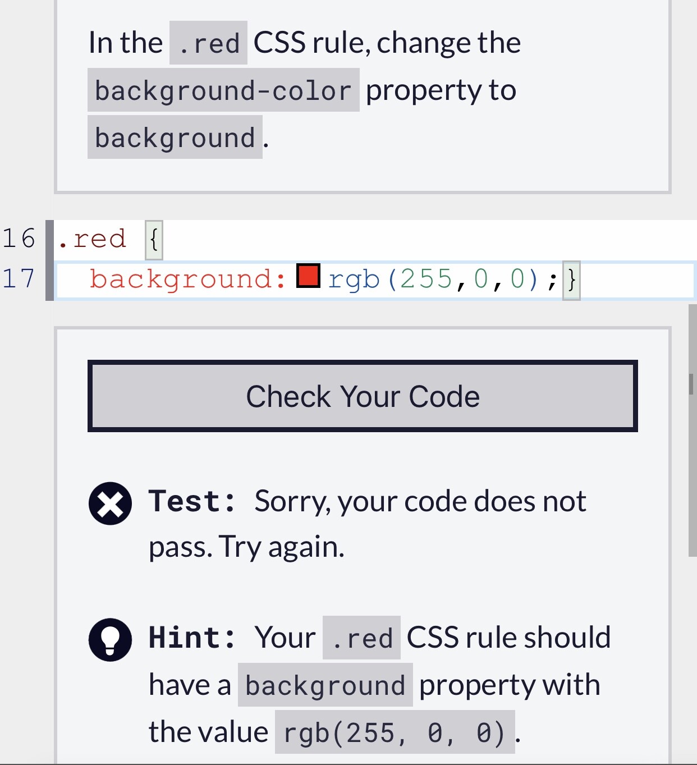Click the .red highlighted token in the Hint
This screenshot has width=697, height=765.
click(x=362, y=637)
